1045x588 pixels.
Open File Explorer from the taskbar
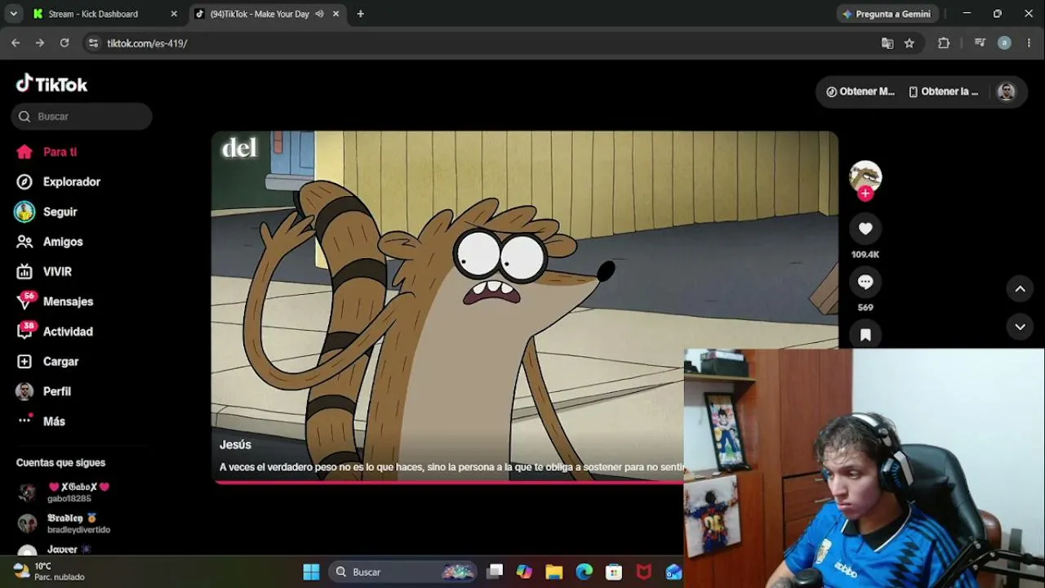click(554, 572)
